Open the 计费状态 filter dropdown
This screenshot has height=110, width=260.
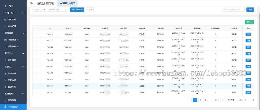pos(39,9)
